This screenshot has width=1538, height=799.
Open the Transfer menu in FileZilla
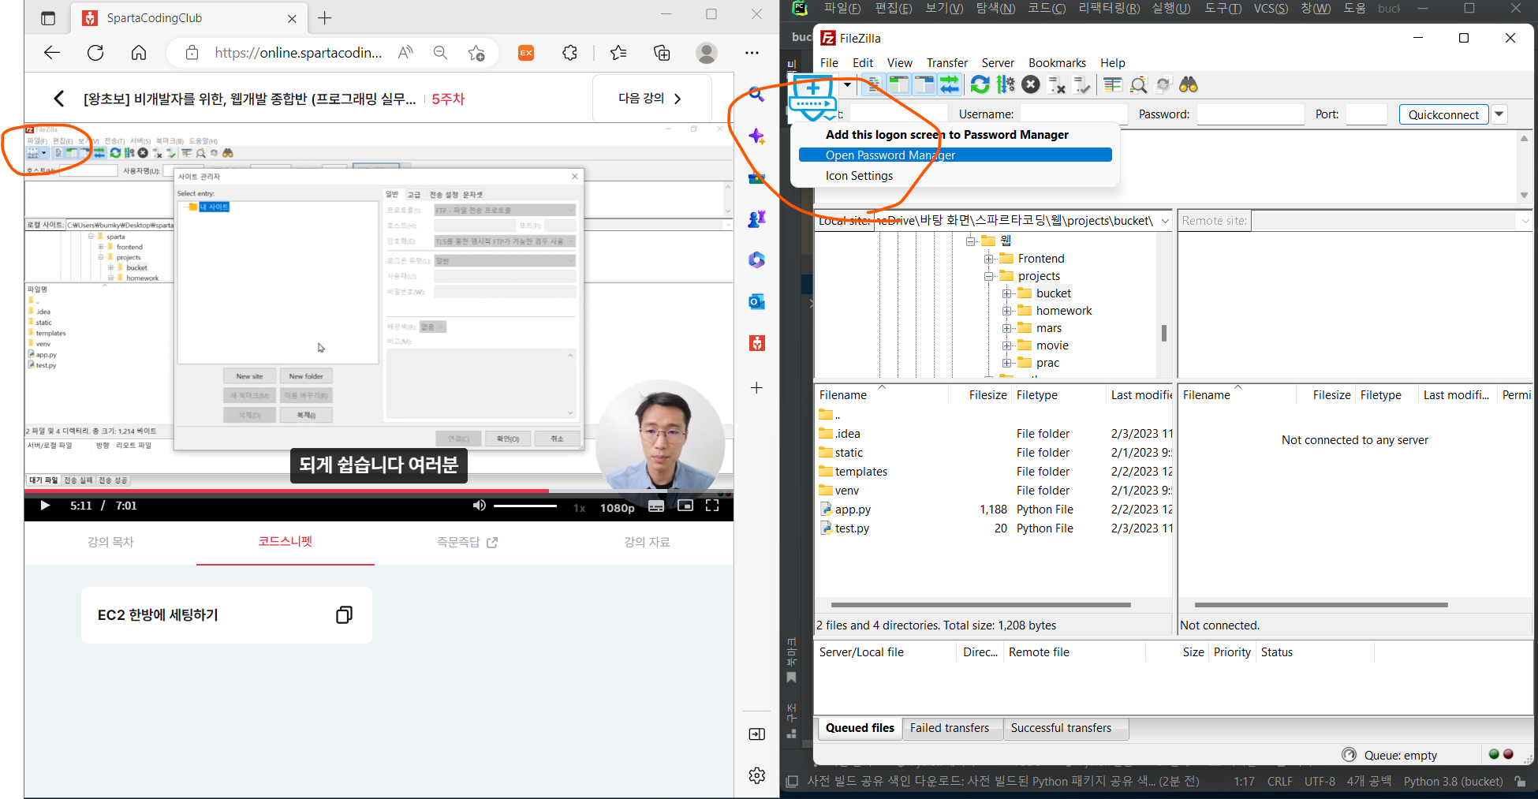click(946, 63)
